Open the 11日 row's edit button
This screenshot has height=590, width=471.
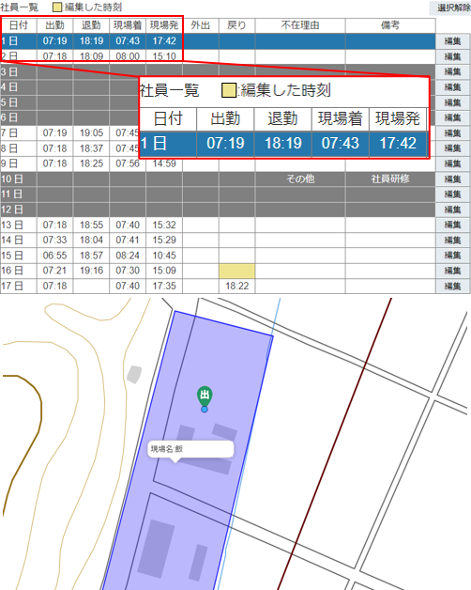point(452,194)
